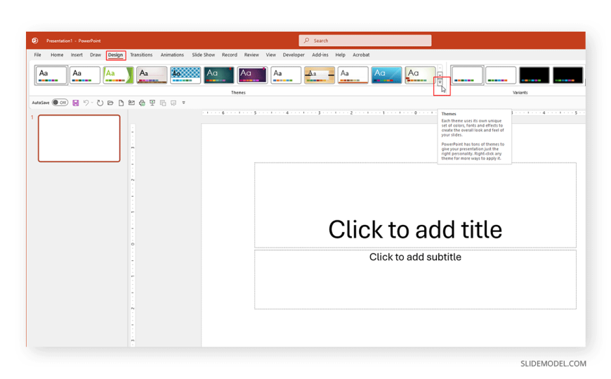Open the Add-ins tab
Viewport: 611px width, 379px height.
(320, 55)
